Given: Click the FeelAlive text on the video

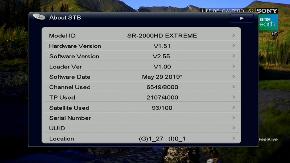Looking at the screenshot, I should pos(268,139).
